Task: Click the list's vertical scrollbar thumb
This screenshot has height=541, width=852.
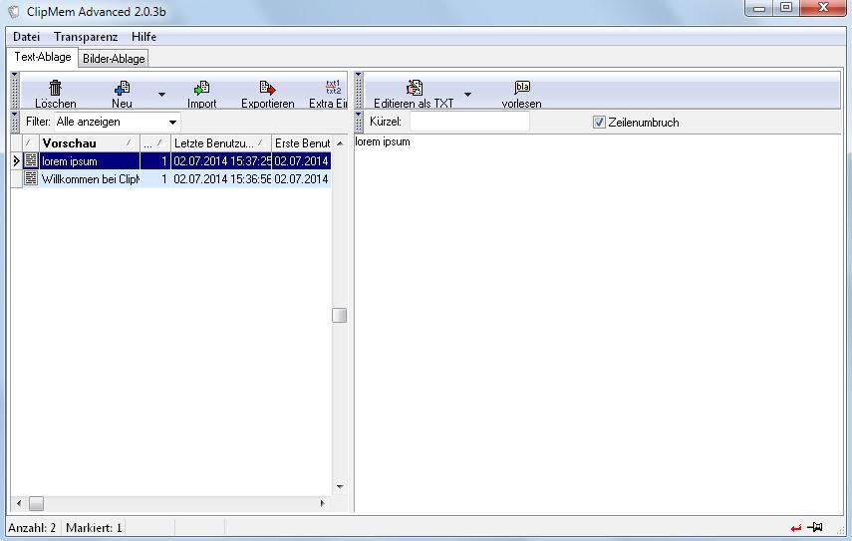Action: [x=339, y=315]
